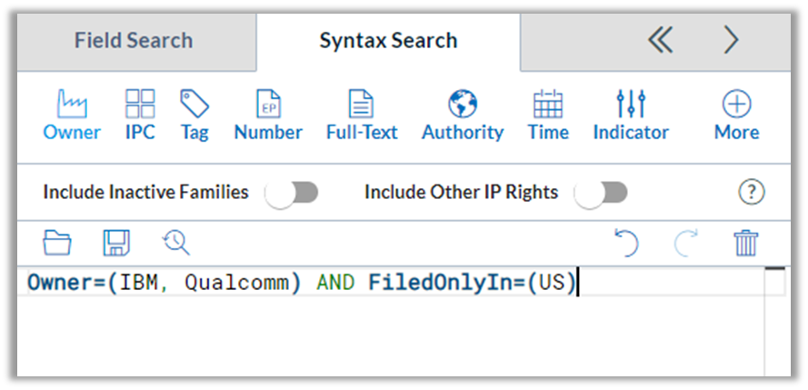Toggle Include Other IP Rights switch
The image size is (808, 390).
tap(601, 194)
